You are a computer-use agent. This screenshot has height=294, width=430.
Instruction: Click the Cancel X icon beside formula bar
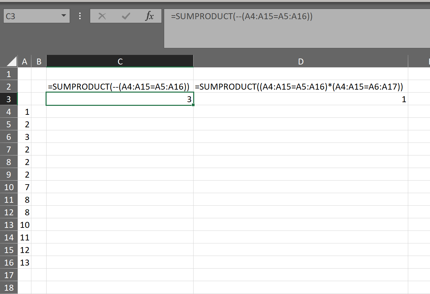(102, 16)
